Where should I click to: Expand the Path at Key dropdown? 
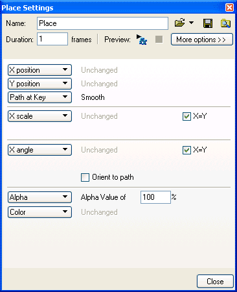pos(39,97)
